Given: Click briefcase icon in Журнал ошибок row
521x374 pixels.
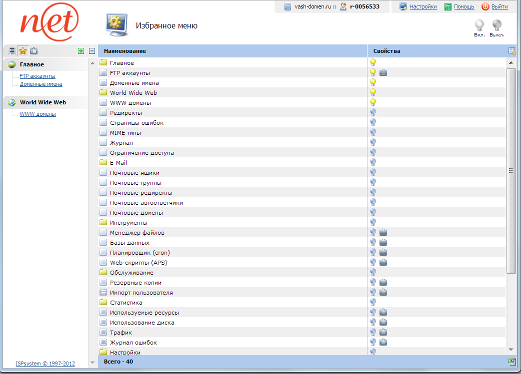Looking at the screenshot, I should 383,343.
